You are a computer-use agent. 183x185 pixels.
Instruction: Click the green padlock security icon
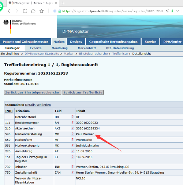pos(60,11)
